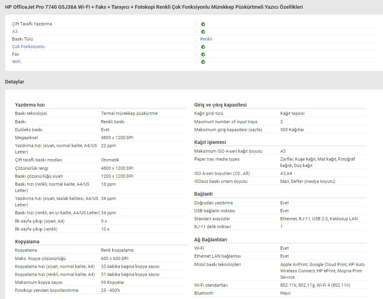
Task: Select the Kağıt işlemesi section title
Action: tap(210, 142)
